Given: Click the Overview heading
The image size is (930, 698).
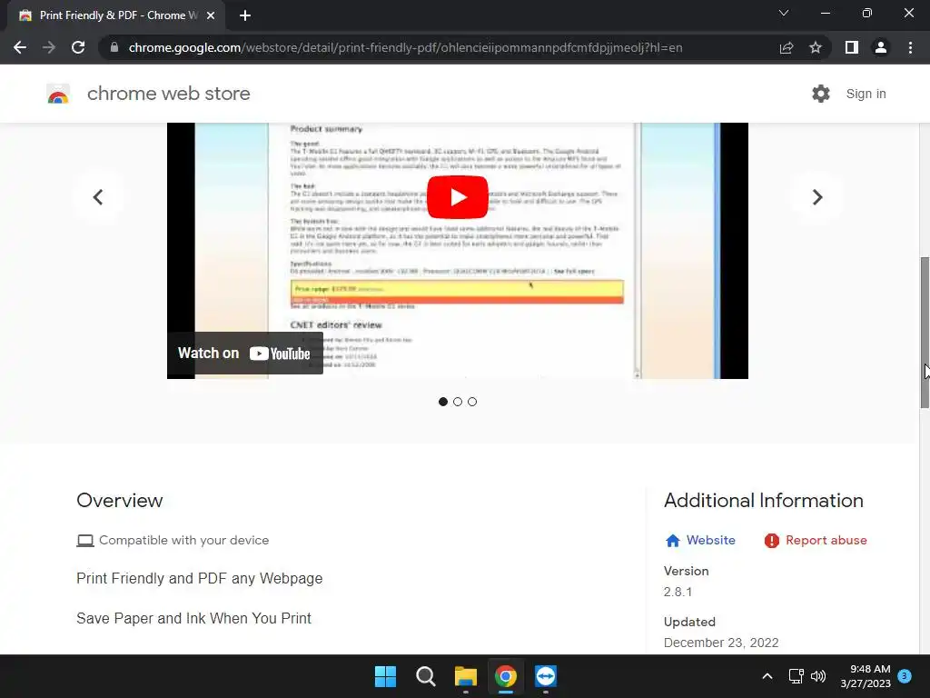Looking at the screenshot, I should coord(120,501).
